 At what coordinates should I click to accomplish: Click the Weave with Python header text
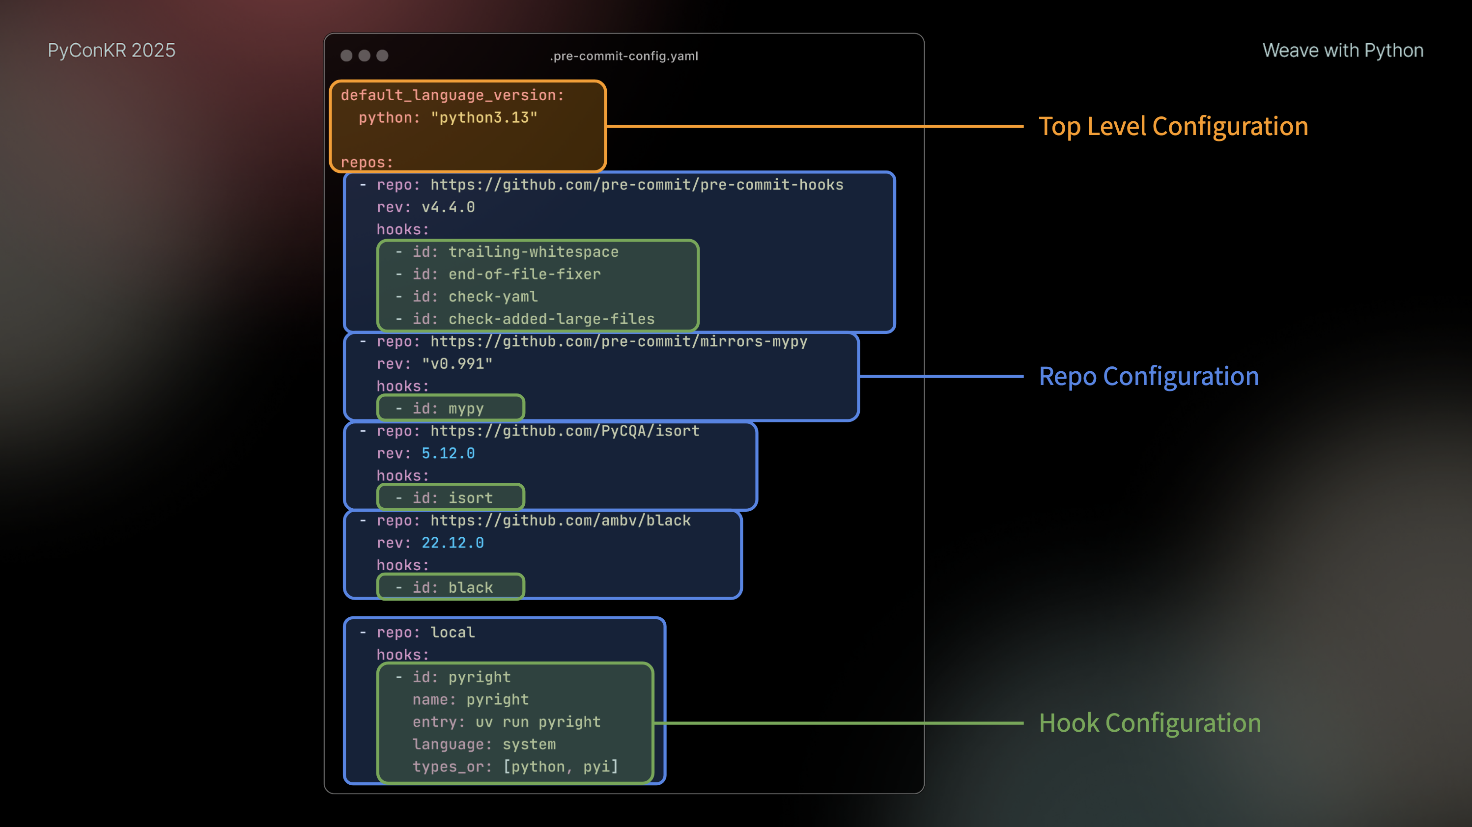tap(1342, 50)
